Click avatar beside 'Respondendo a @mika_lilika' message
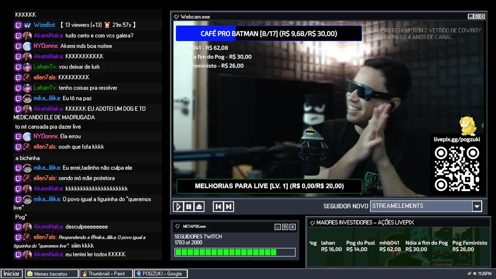This screenshot has height=279, width=496. point(27,237)
